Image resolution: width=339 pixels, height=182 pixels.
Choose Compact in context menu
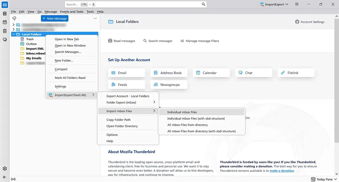coord(72,69)
